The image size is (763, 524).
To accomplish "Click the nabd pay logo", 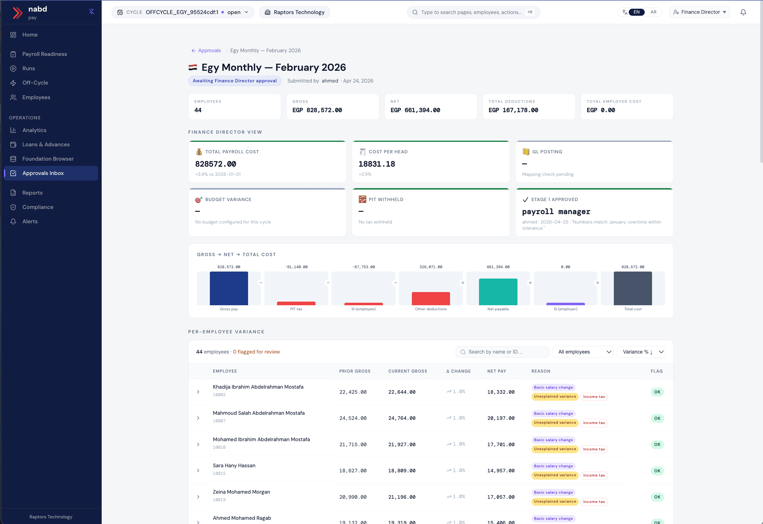I will click(29, 12).
